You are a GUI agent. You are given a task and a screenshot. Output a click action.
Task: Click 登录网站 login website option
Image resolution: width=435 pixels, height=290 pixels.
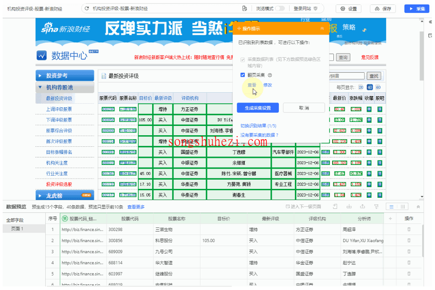point(306,8)
